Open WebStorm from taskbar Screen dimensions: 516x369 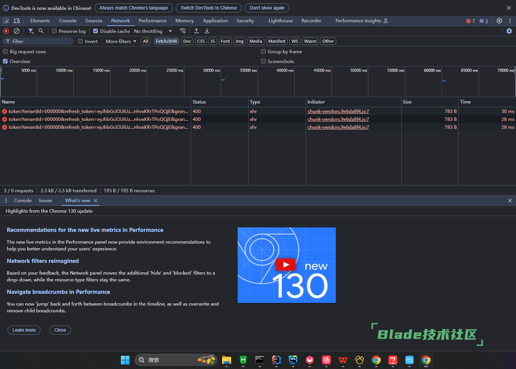point(293,360)
